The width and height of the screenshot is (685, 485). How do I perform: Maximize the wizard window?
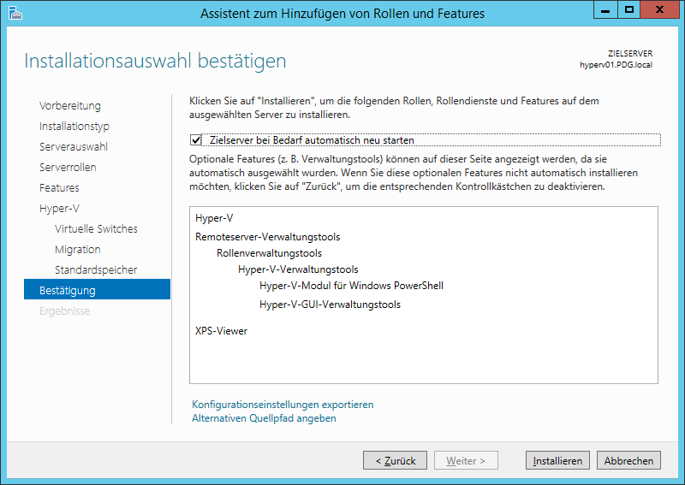click(x=629, y=10)
